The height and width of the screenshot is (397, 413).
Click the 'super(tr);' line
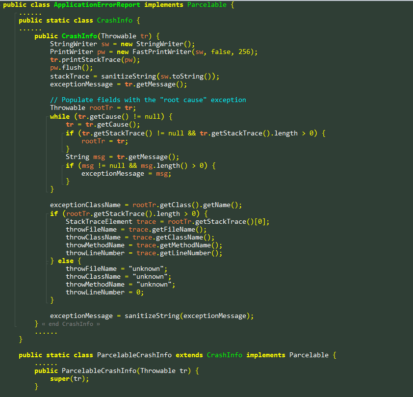70,379
